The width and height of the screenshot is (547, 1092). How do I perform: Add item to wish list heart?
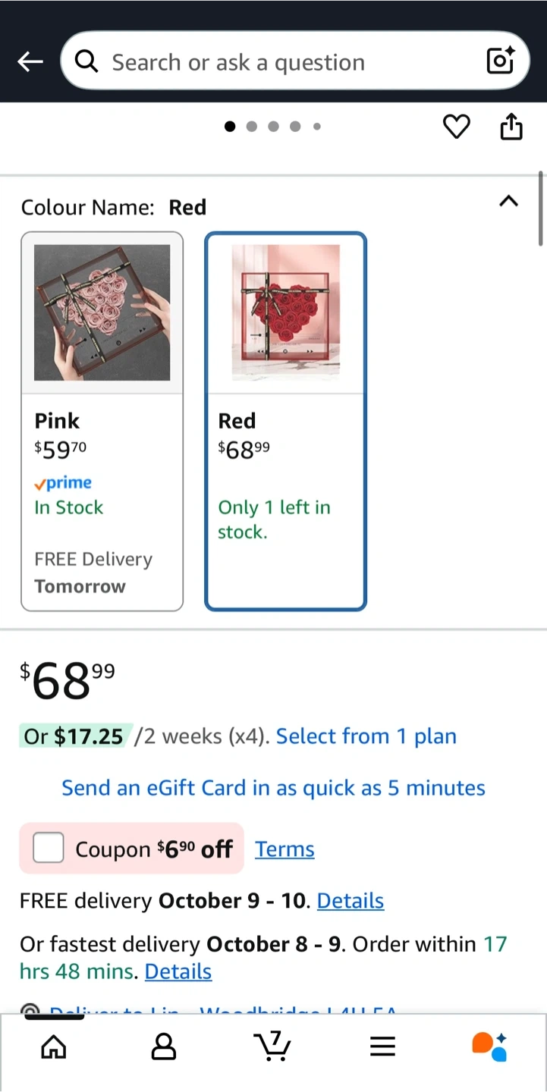click(x=456, y=127)
